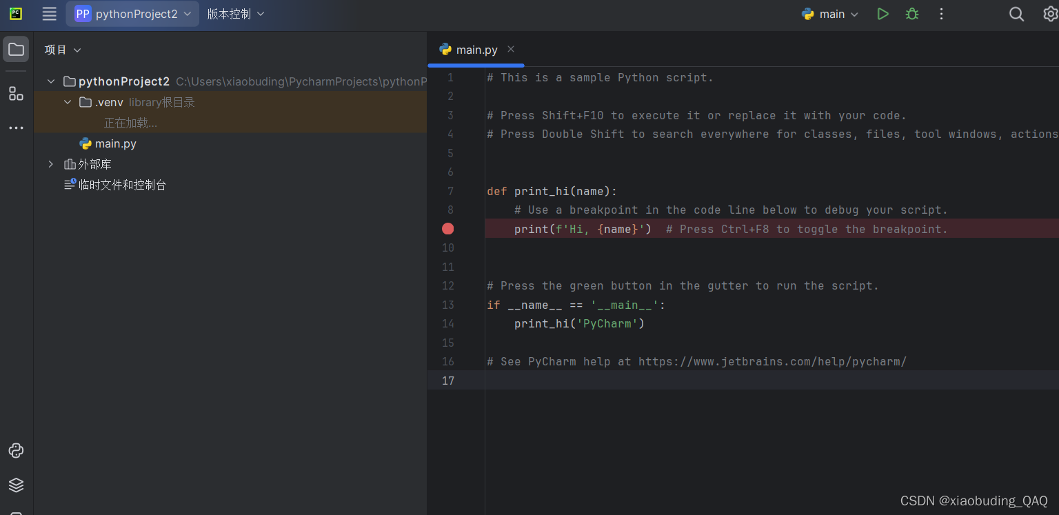Click the 'Use a breakpoint' comment on line 8
The height and width of the screenshot is (515, 1059).
(x=732, y=210)
